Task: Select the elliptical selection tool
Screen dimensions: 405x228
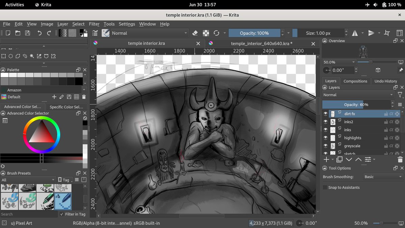Action: click(x=11, y=56)
